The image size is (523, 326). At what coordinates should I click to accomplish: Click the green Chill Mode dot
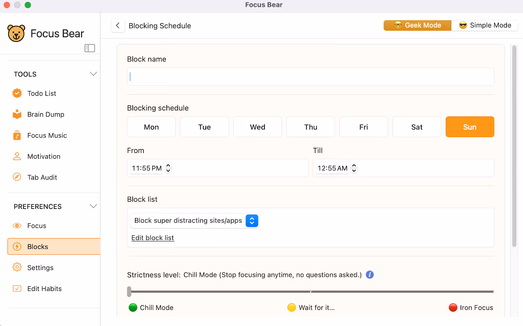tap(133, 307)
